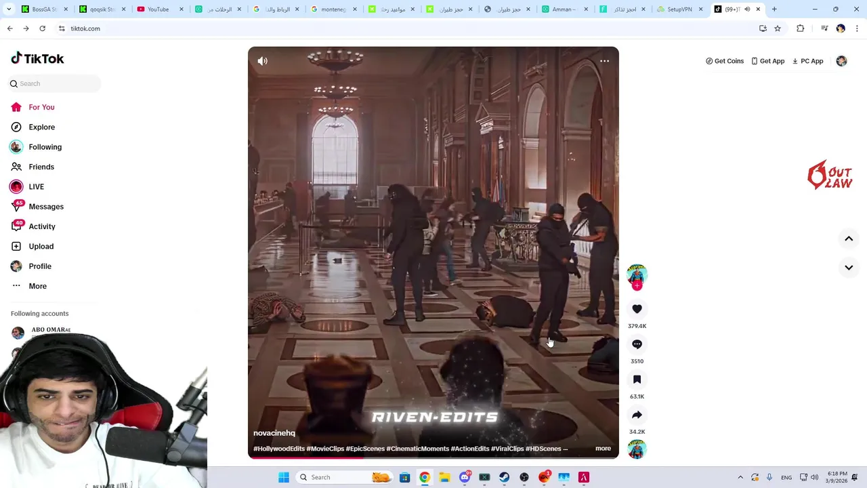Open Profile from the sidebar
The width and height of the screenshot is (867, 488).
pyautogui.click(x=40, y=266)
